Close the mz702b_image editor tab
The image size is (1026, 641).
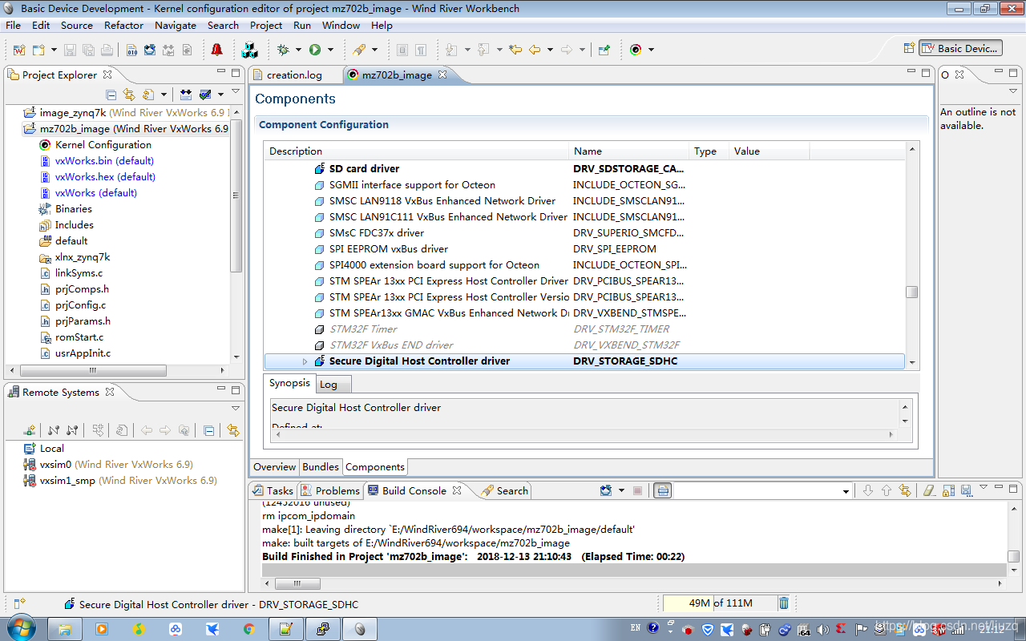(442, 75)
